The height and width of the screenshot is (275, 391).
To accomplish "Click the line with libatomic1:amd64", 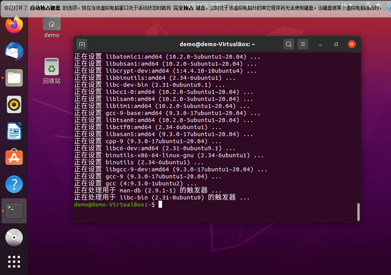I will point(167,57).
